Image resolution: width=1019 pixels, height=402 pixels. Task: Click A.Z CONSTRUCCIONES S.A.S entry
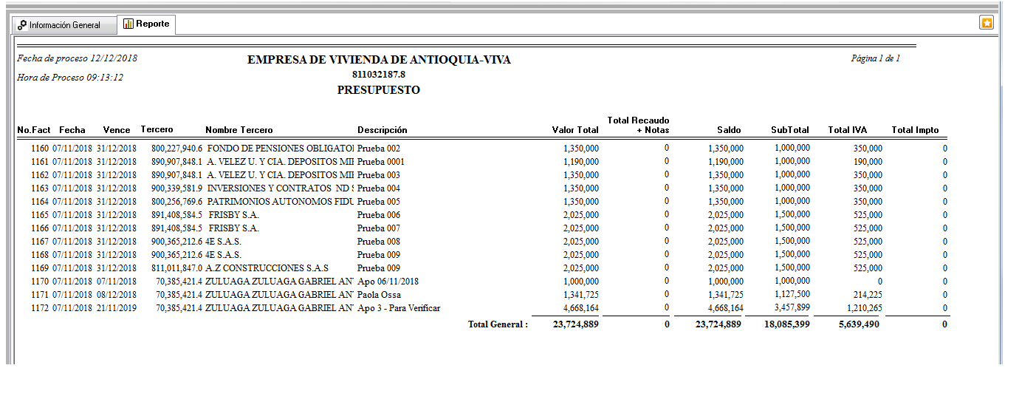267,268
